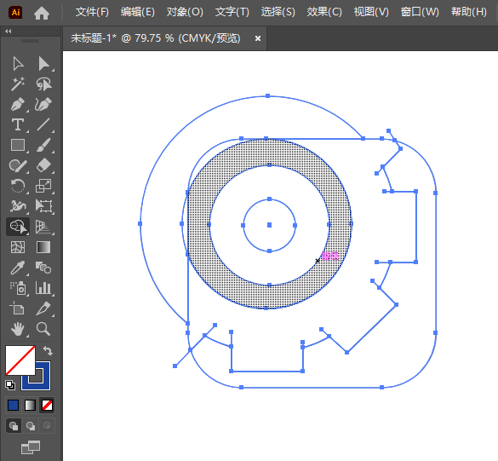Select the Direct Selection tool
498x461 pixels.
coord(43,64)
